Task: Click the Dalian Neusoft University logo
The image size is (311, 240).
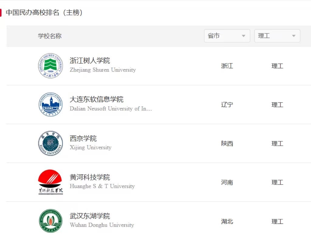Action: pos(50,105)
